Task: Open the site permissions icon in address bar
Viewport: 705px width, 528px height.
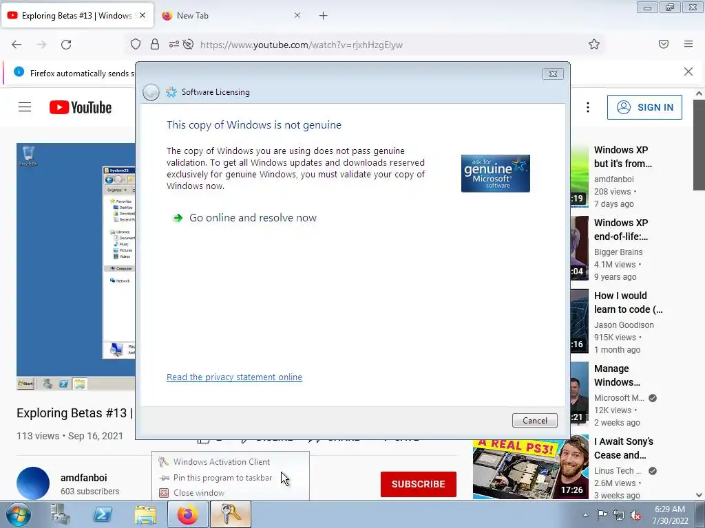Action: (174, 45)
